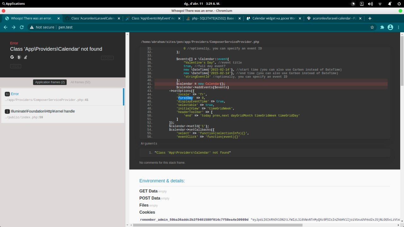This screenshot has height=227, width=404.
Task: Open a new browser tab
Action: (x=370, y=18)
